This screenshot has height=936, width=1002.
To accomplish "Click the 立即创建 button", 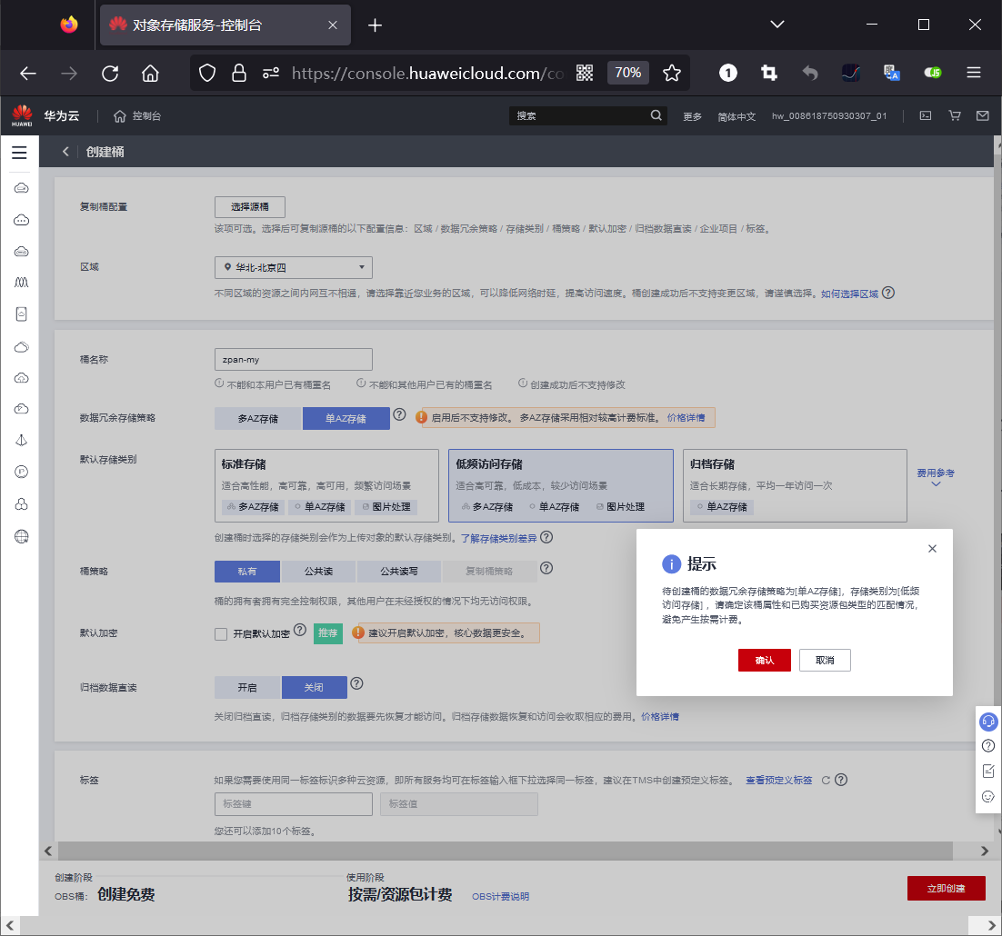I will tap(946, 888).
